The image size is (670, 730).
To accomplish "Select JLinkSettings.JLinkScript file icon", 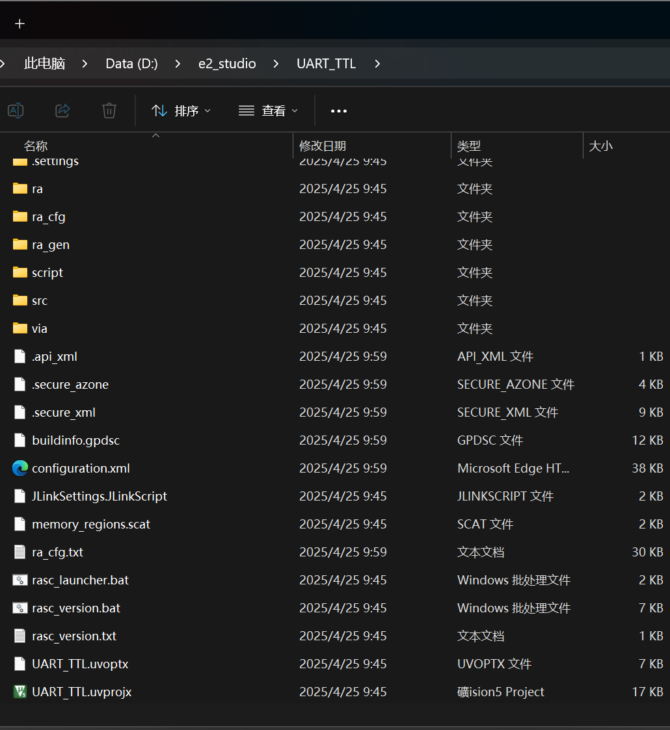I will 20,496.
